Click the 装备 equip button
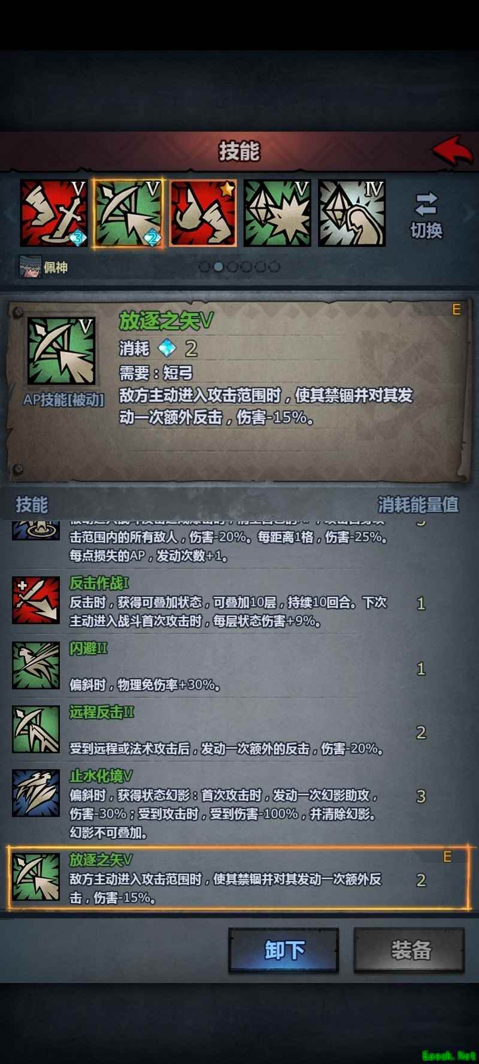 tap(410, 950)
